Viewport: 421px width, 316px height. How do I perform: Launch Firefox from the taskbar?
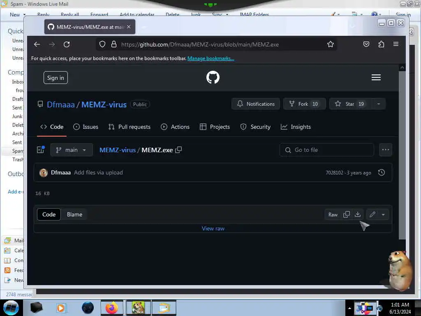[x=112, y=308]
